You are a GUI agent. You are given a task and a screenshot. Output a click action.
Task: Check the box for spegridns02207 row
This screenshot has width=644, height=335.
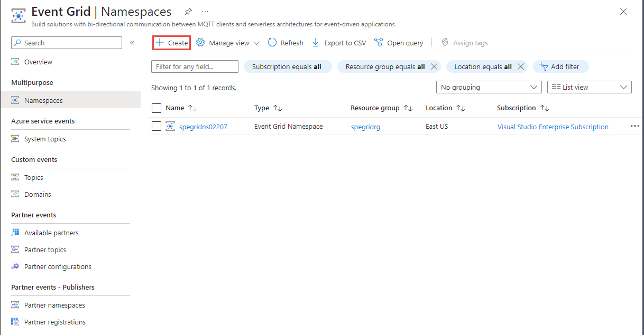pyautogui.click(x=156, y=126)
